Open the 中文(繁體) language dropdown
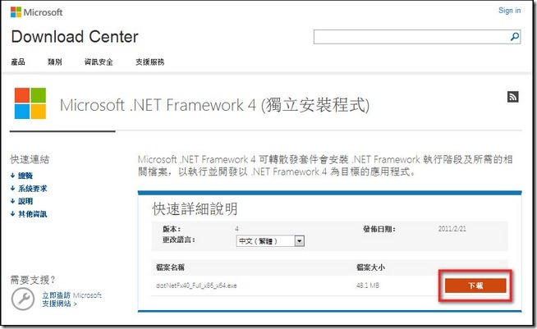 click(270, 241)
